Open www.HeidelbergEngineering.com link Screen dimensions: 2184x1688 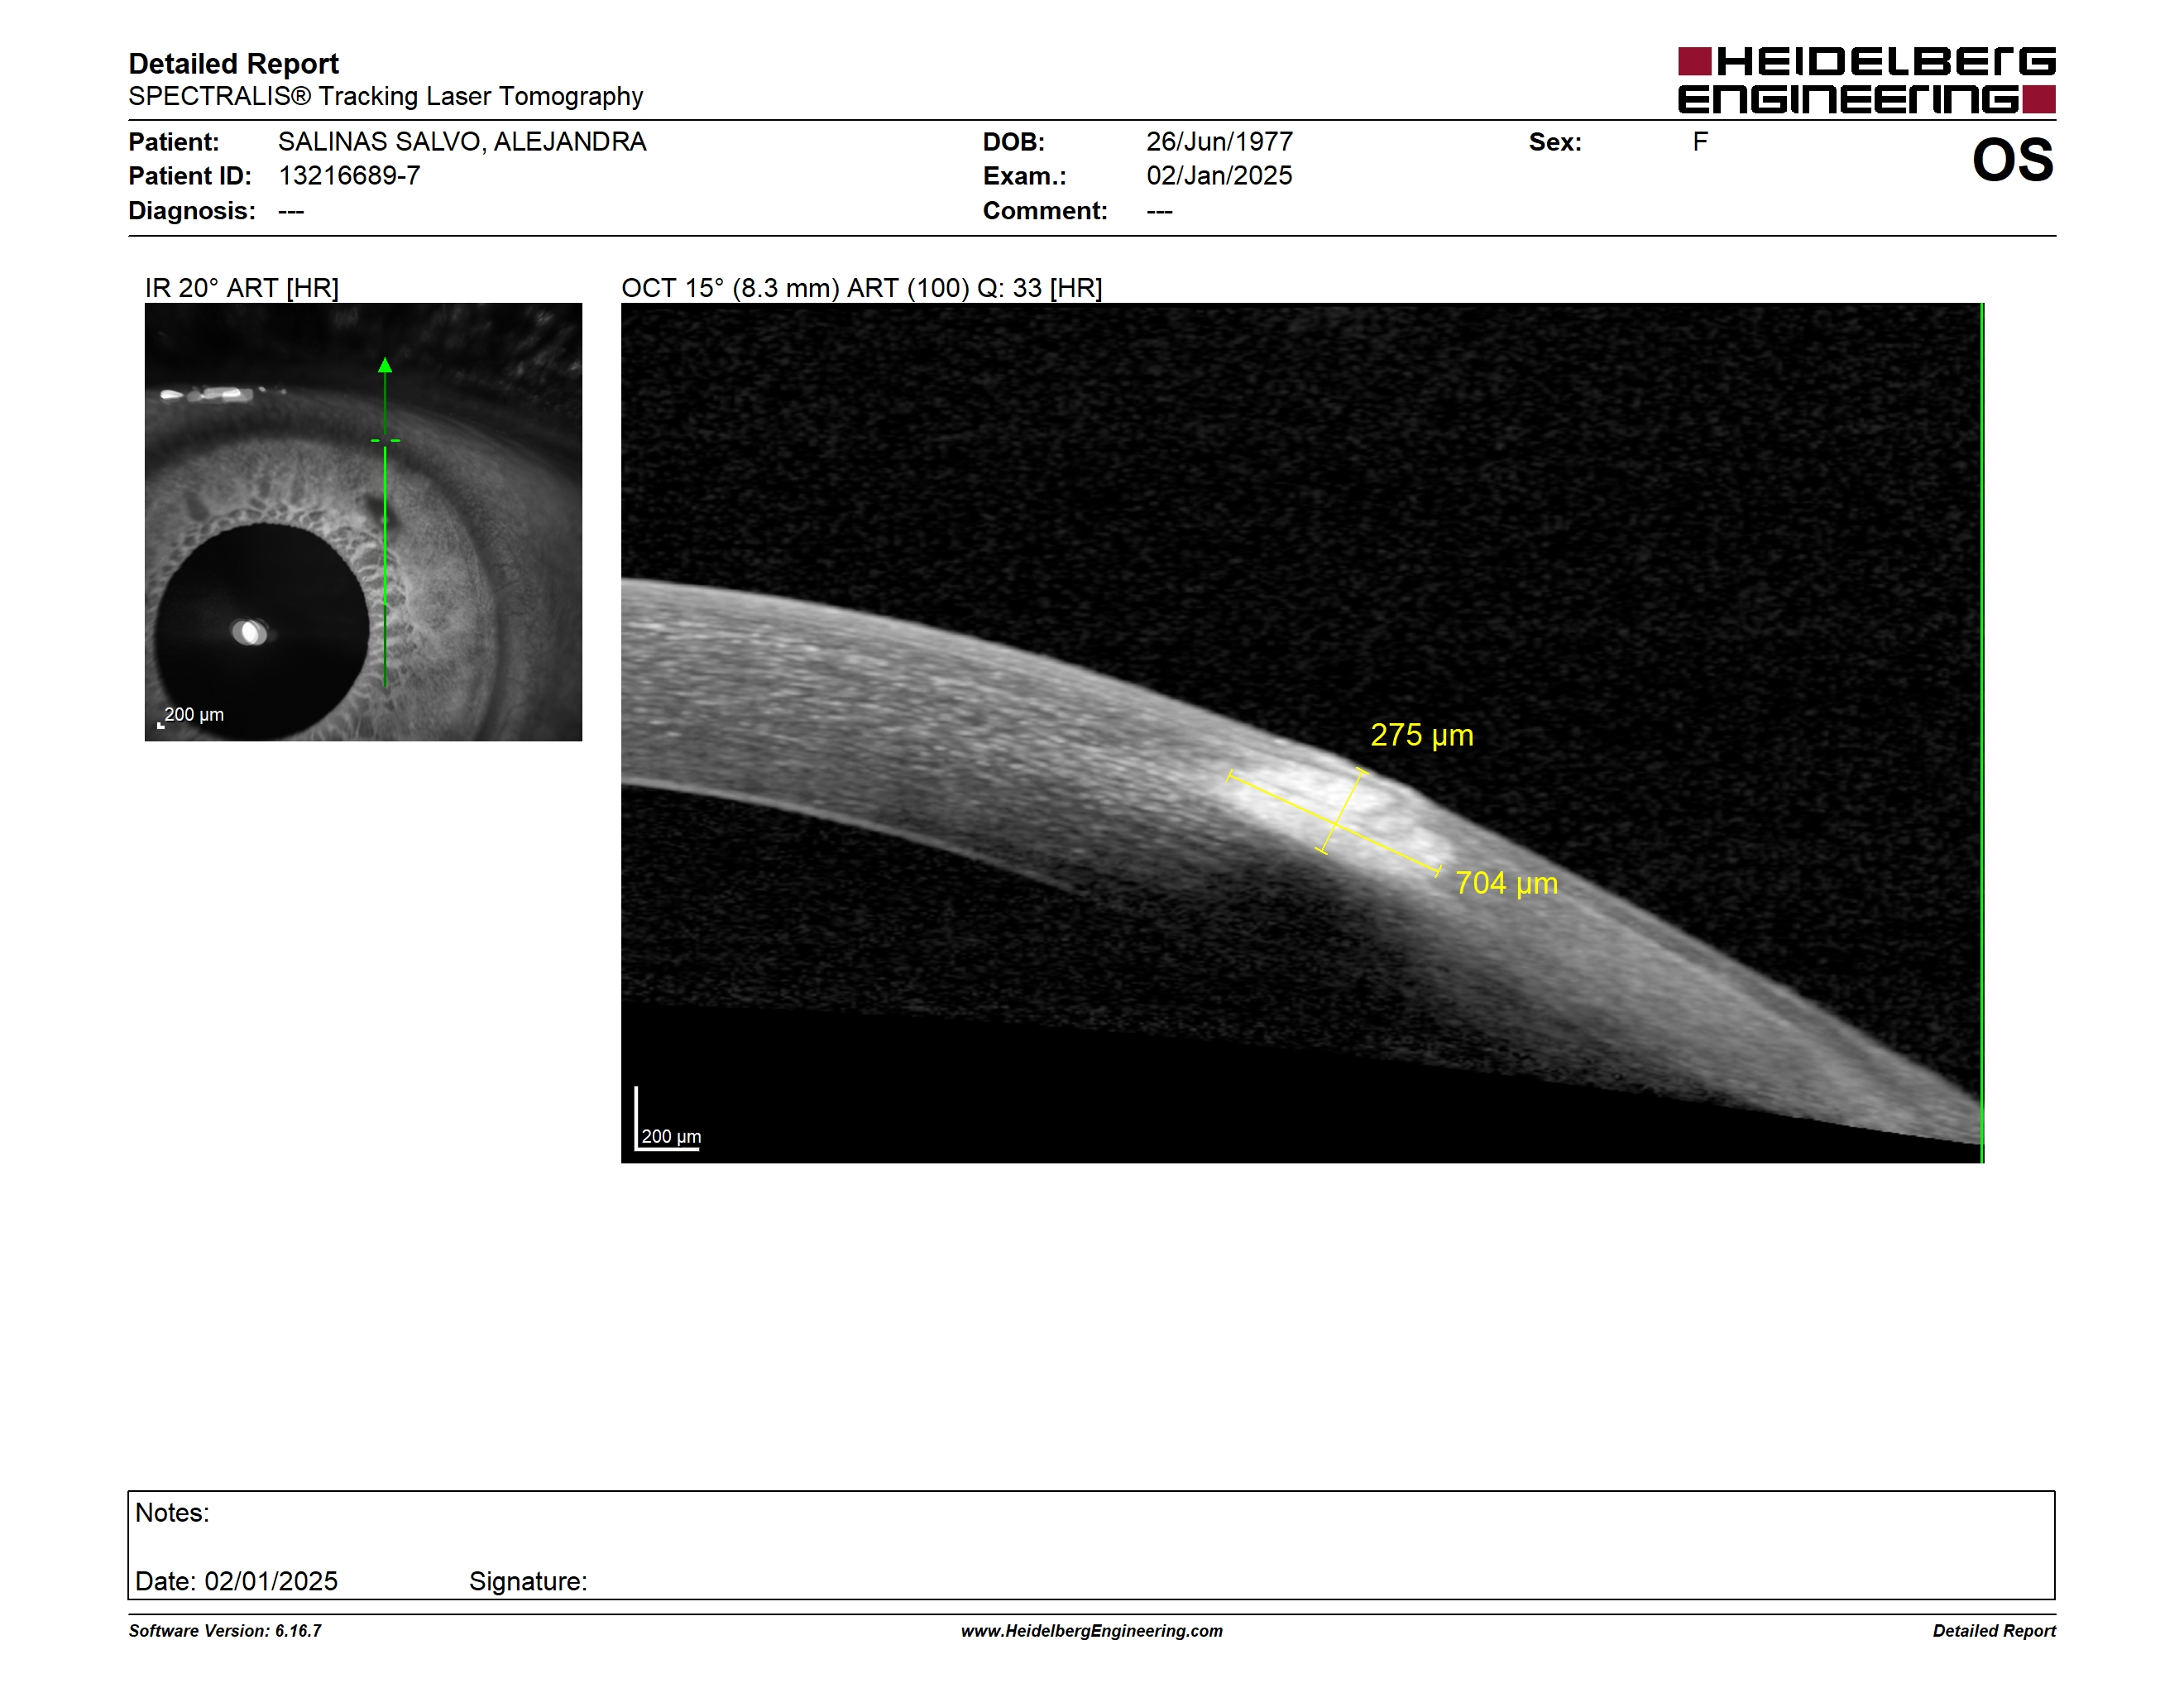1091,1631
